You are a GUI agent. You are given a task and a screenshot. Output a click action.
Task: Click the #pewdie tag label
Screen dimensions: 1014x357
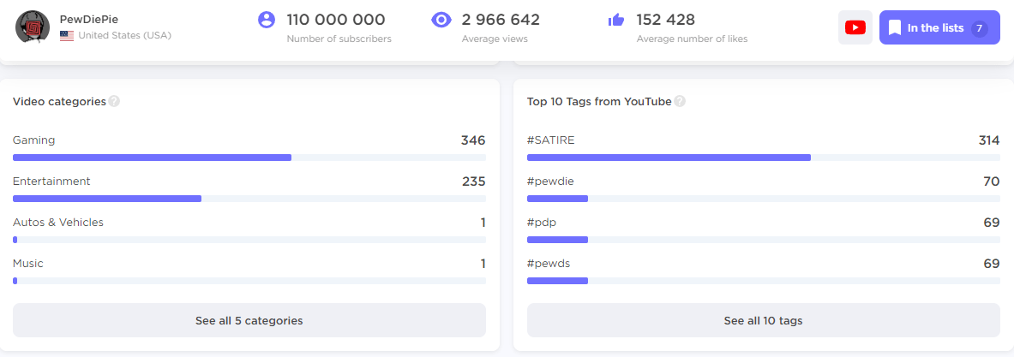[550, 181]
